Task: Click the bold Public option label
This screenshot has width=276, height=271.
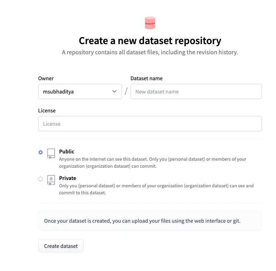Action: click(66, 152)
